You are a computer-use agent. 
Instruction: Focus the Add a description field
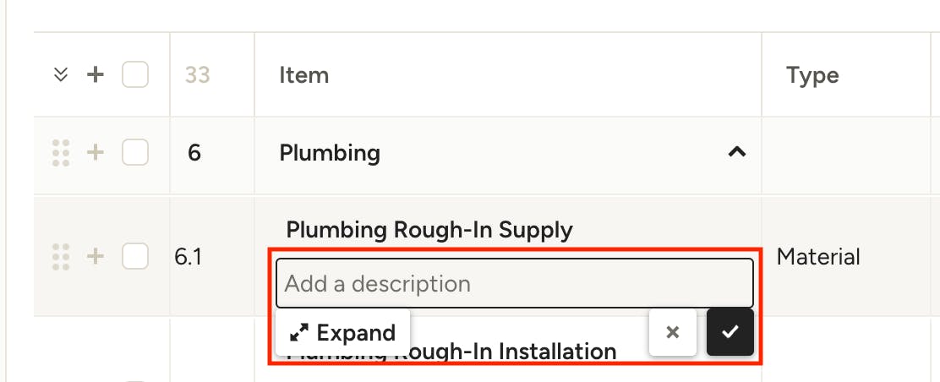[514, 283]
